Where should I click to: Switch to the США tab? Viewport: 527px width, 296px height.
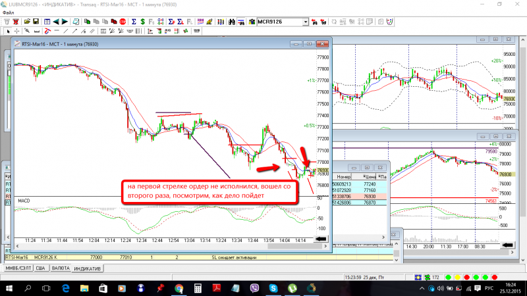40,268
